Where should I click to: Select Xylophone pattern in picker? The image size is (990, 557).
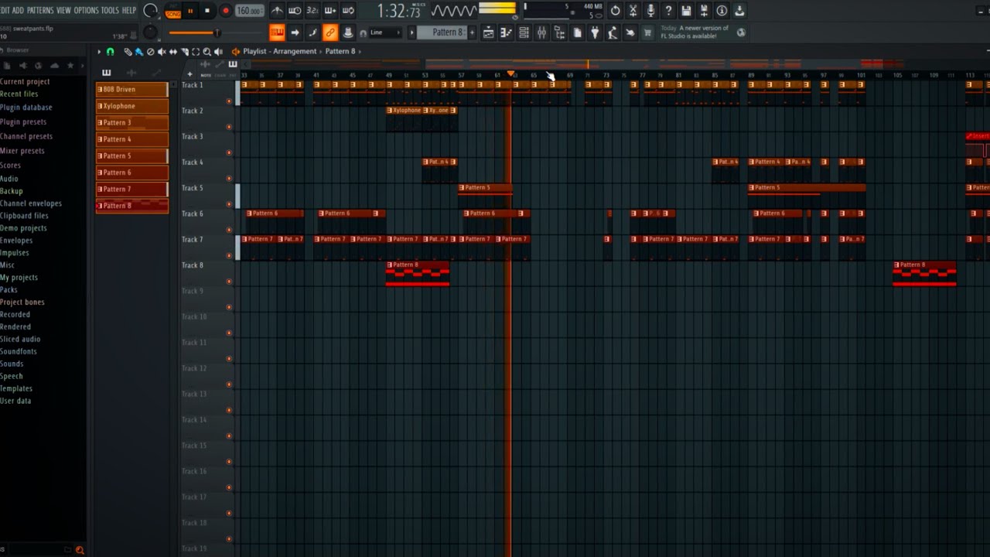[131, 106]
